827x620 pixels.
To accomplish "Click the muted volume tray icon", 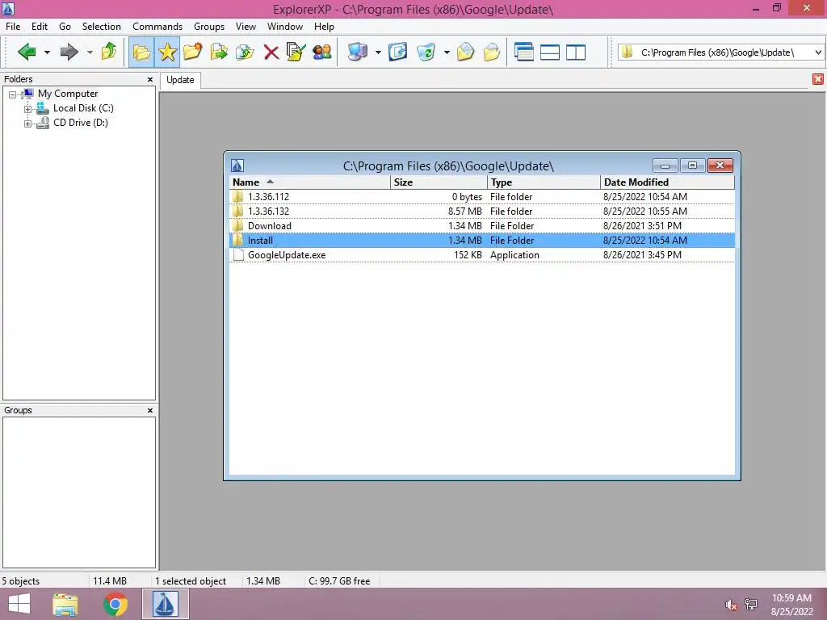I will 730,605.
